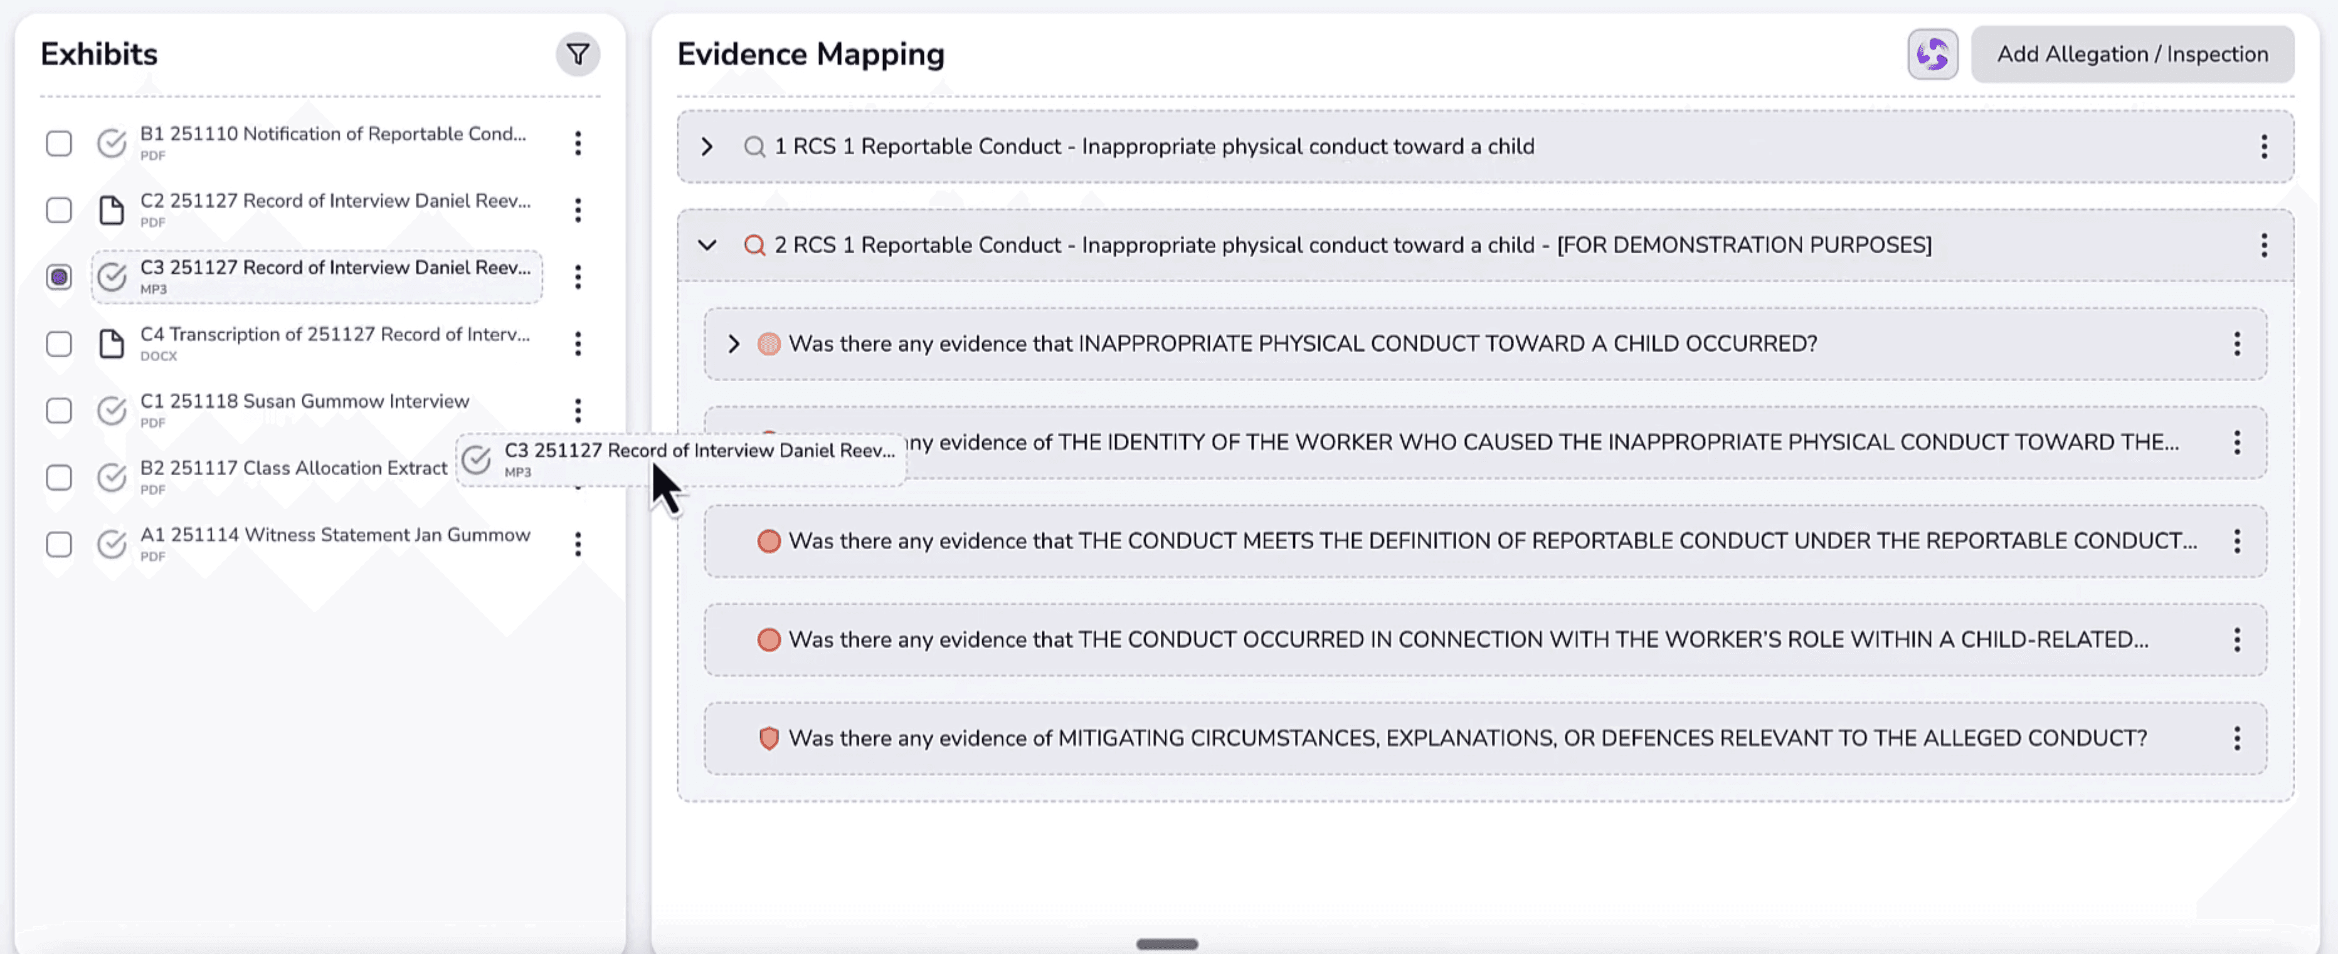Click the checkmark status icon for A1 Witness Statement
This screenshot has height=954, width=2338.
coord(111,544)
